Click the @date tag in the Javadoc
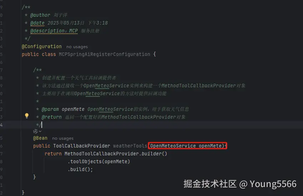Image resolution: width=303 pixels, height=196 pixels. 37,23
